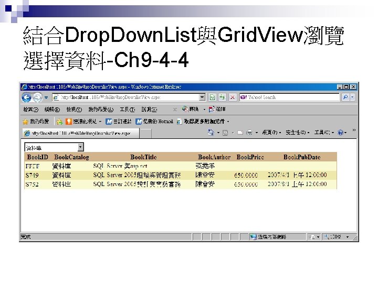This screenshot has height=283, width=378.
Task: Expand command bar overflow chevron
Action: pos(354,130)
